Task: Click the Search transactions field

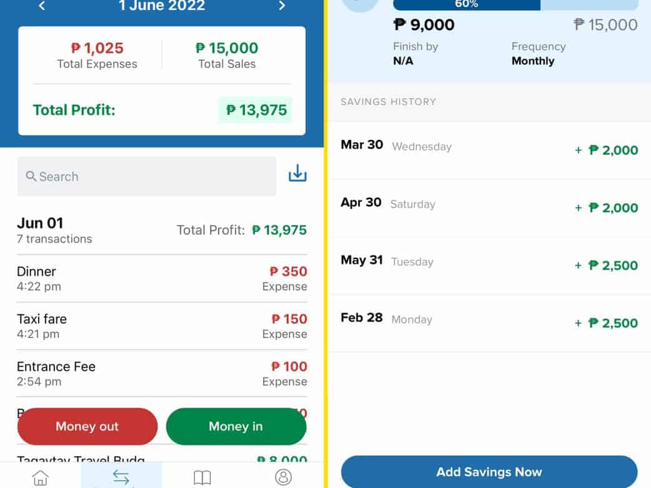Action: (x=147, y=177)
